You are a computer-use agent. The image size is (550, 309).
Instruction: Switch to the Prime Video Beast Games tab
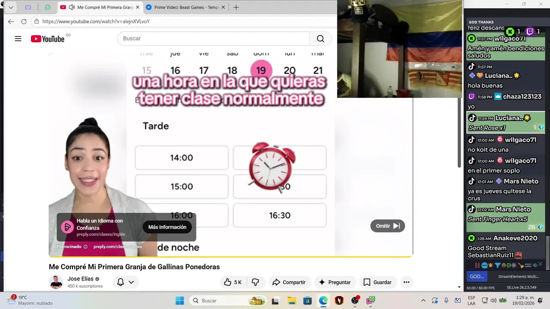(186, 7)
